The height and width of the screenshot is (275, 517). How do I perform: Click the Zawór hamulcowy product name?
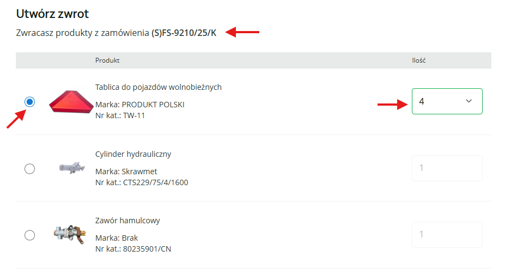coord(127,221)
